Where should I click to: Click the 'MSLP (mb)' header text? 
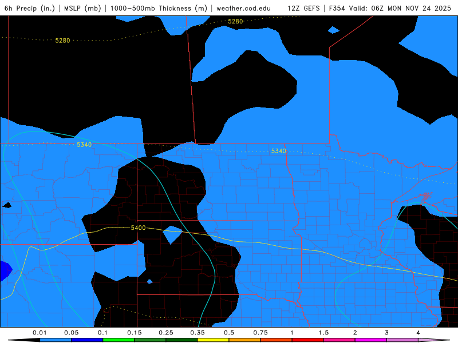82,8
